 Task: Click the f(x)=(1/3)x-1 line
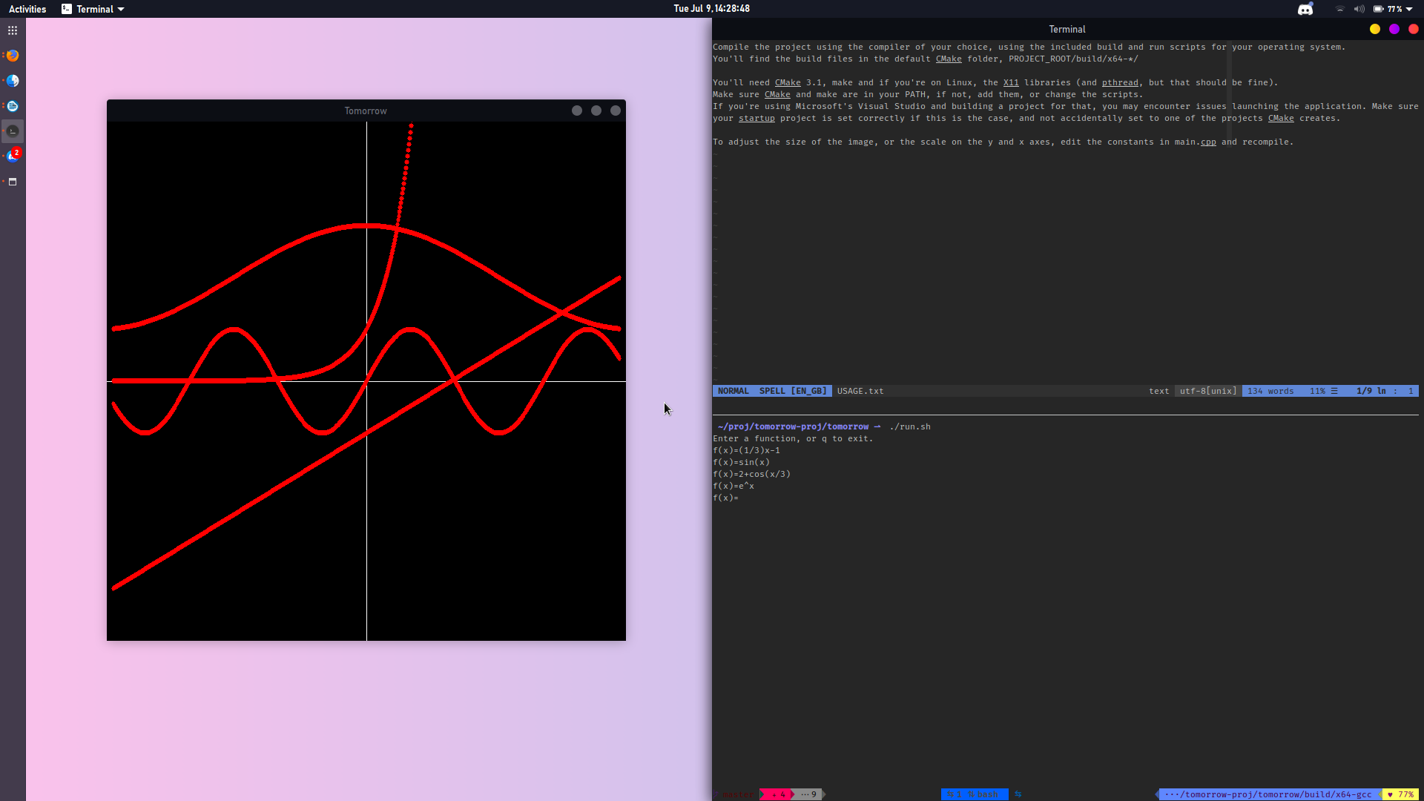click(746, 450)
